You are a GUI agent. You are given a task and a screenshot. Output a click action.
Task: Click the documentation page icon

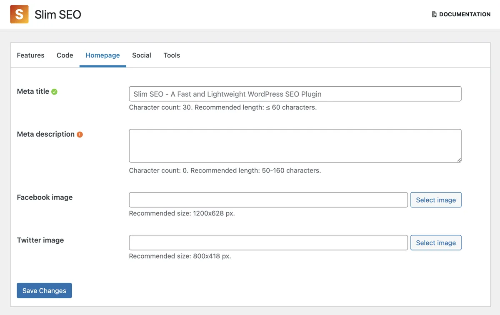434,14
